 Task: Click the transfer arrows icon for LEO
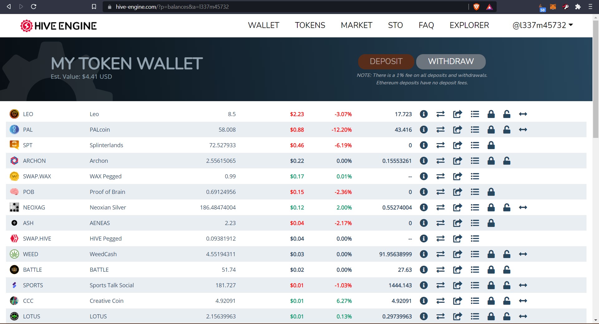pyautogui.click(x=441, y=114)
